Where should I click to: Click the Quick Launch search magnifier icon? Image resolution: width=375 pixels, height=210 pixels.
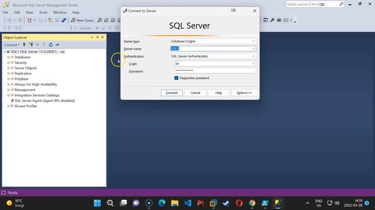point(341,4)
